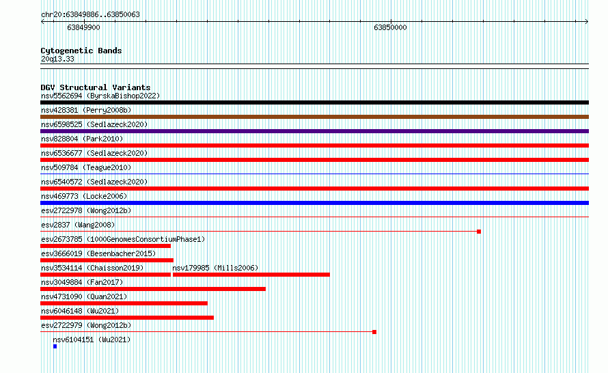This screenshot has height=373, width=608.
Task: Click ruler position 63849900
Action: (x=83, y=27)
